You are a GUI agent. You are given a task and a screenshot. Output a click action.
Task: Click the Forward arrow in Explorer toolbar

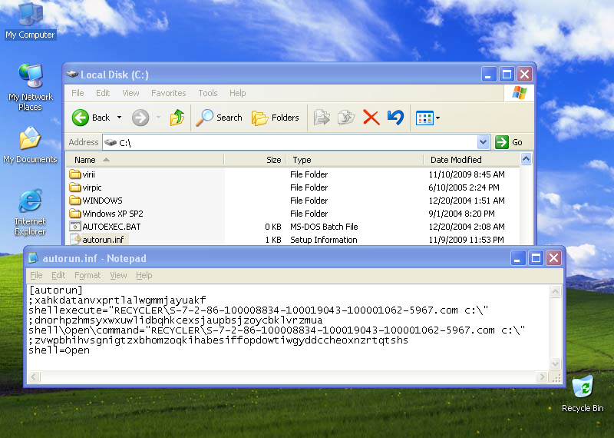click(x=140, y=118)
